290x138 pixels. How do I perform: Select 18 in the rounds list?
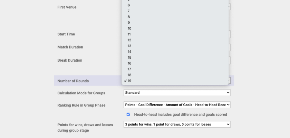pyautogui.click(x=130, y=75)
